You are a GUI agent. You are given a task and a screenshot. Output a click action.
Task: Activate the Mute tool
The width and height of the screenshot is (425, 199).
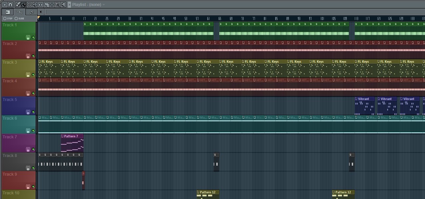(35, 5)
